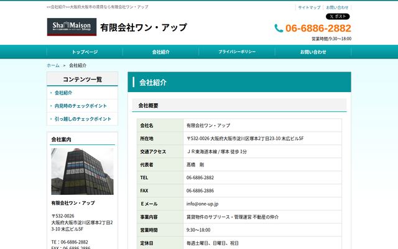Open the サイトマップ link
Screen dimensions: 398x249
point(309,7)
